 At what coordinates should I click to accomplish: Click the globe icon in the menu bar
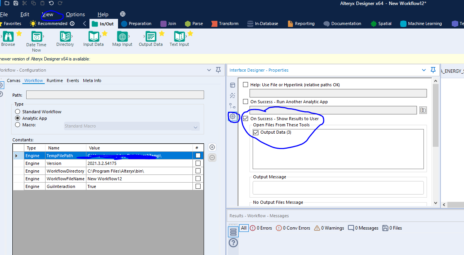122,14
